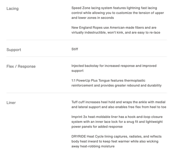Select the Stiff support value

75,49
